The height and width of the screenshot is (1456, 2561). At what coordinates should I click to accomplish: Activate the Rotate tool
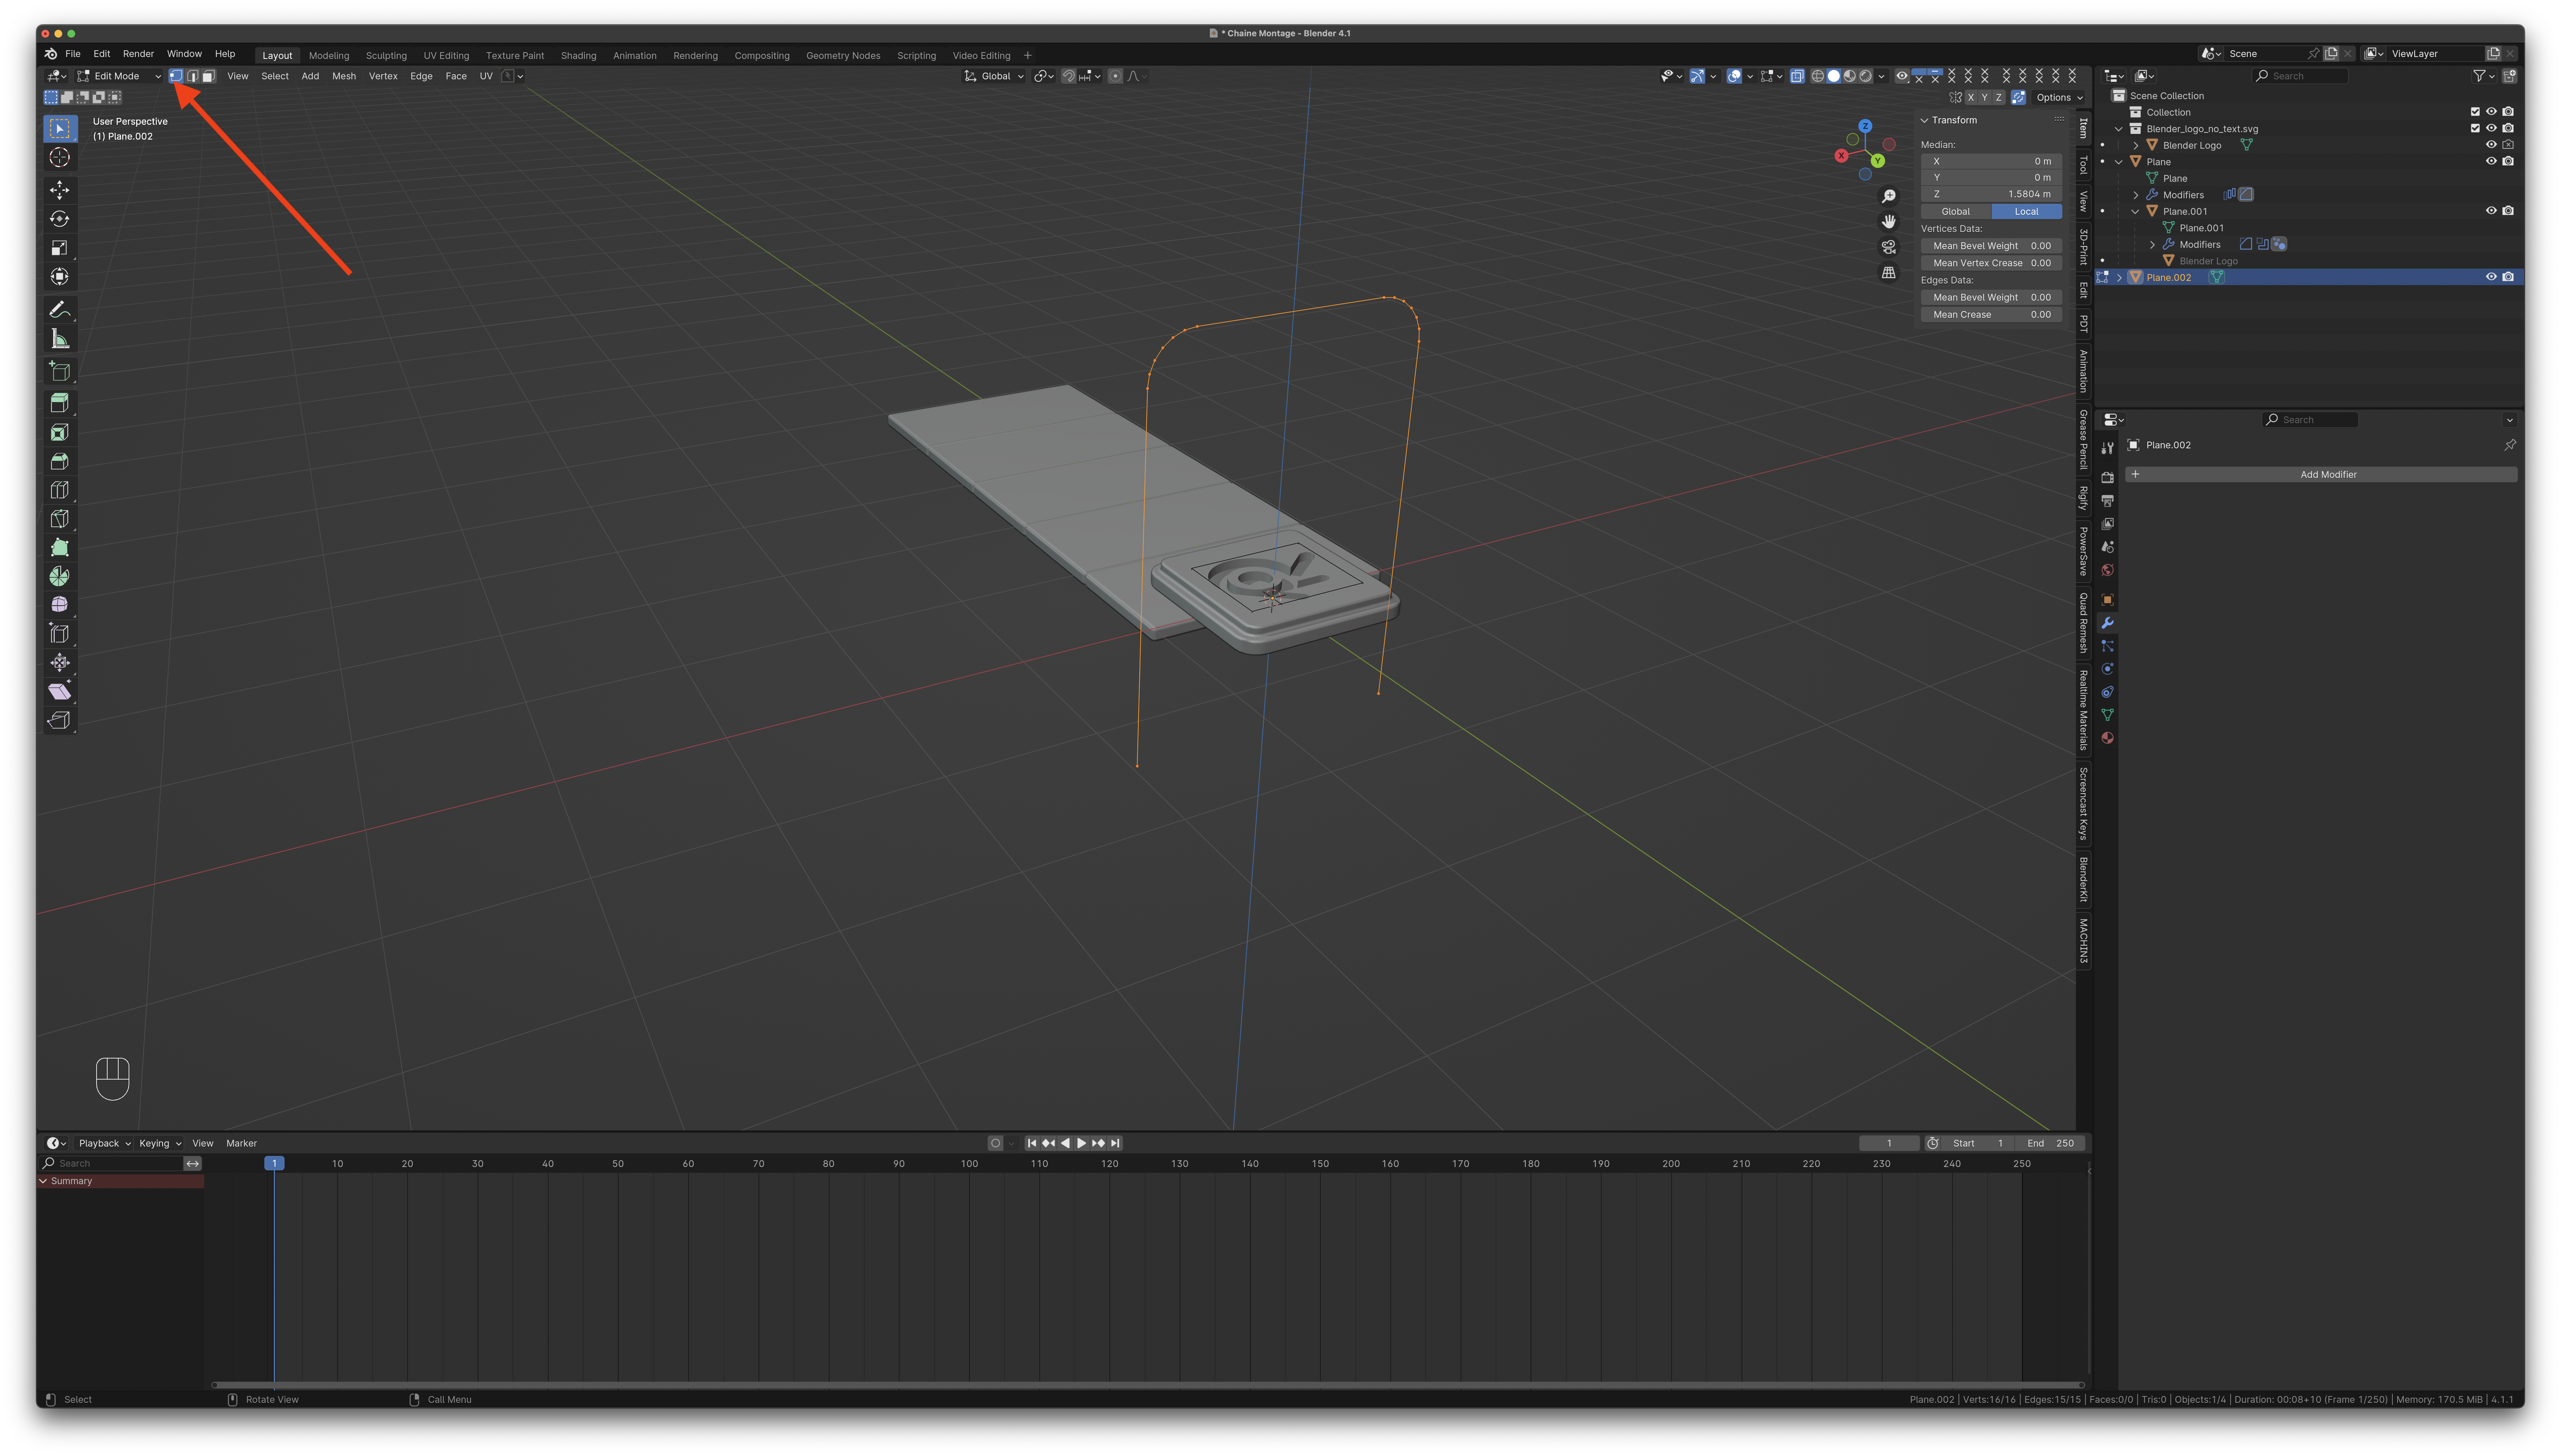(x=60, y=219)
